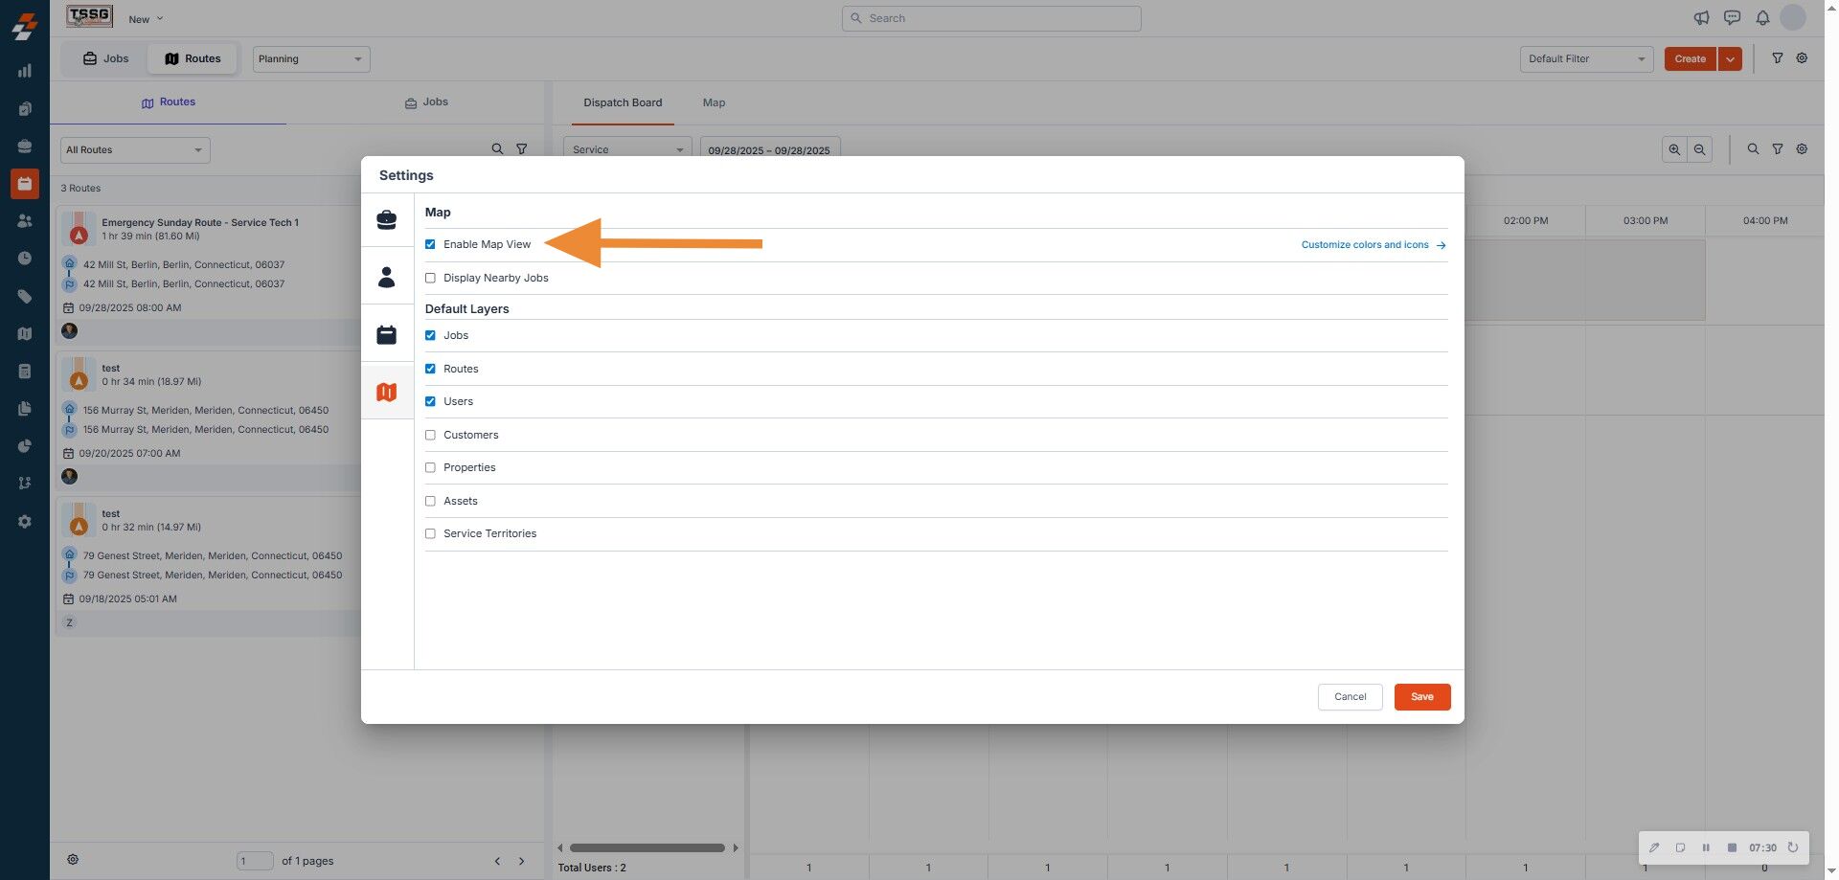
Task: Pause the screen recording
Action: point(1706,847)
